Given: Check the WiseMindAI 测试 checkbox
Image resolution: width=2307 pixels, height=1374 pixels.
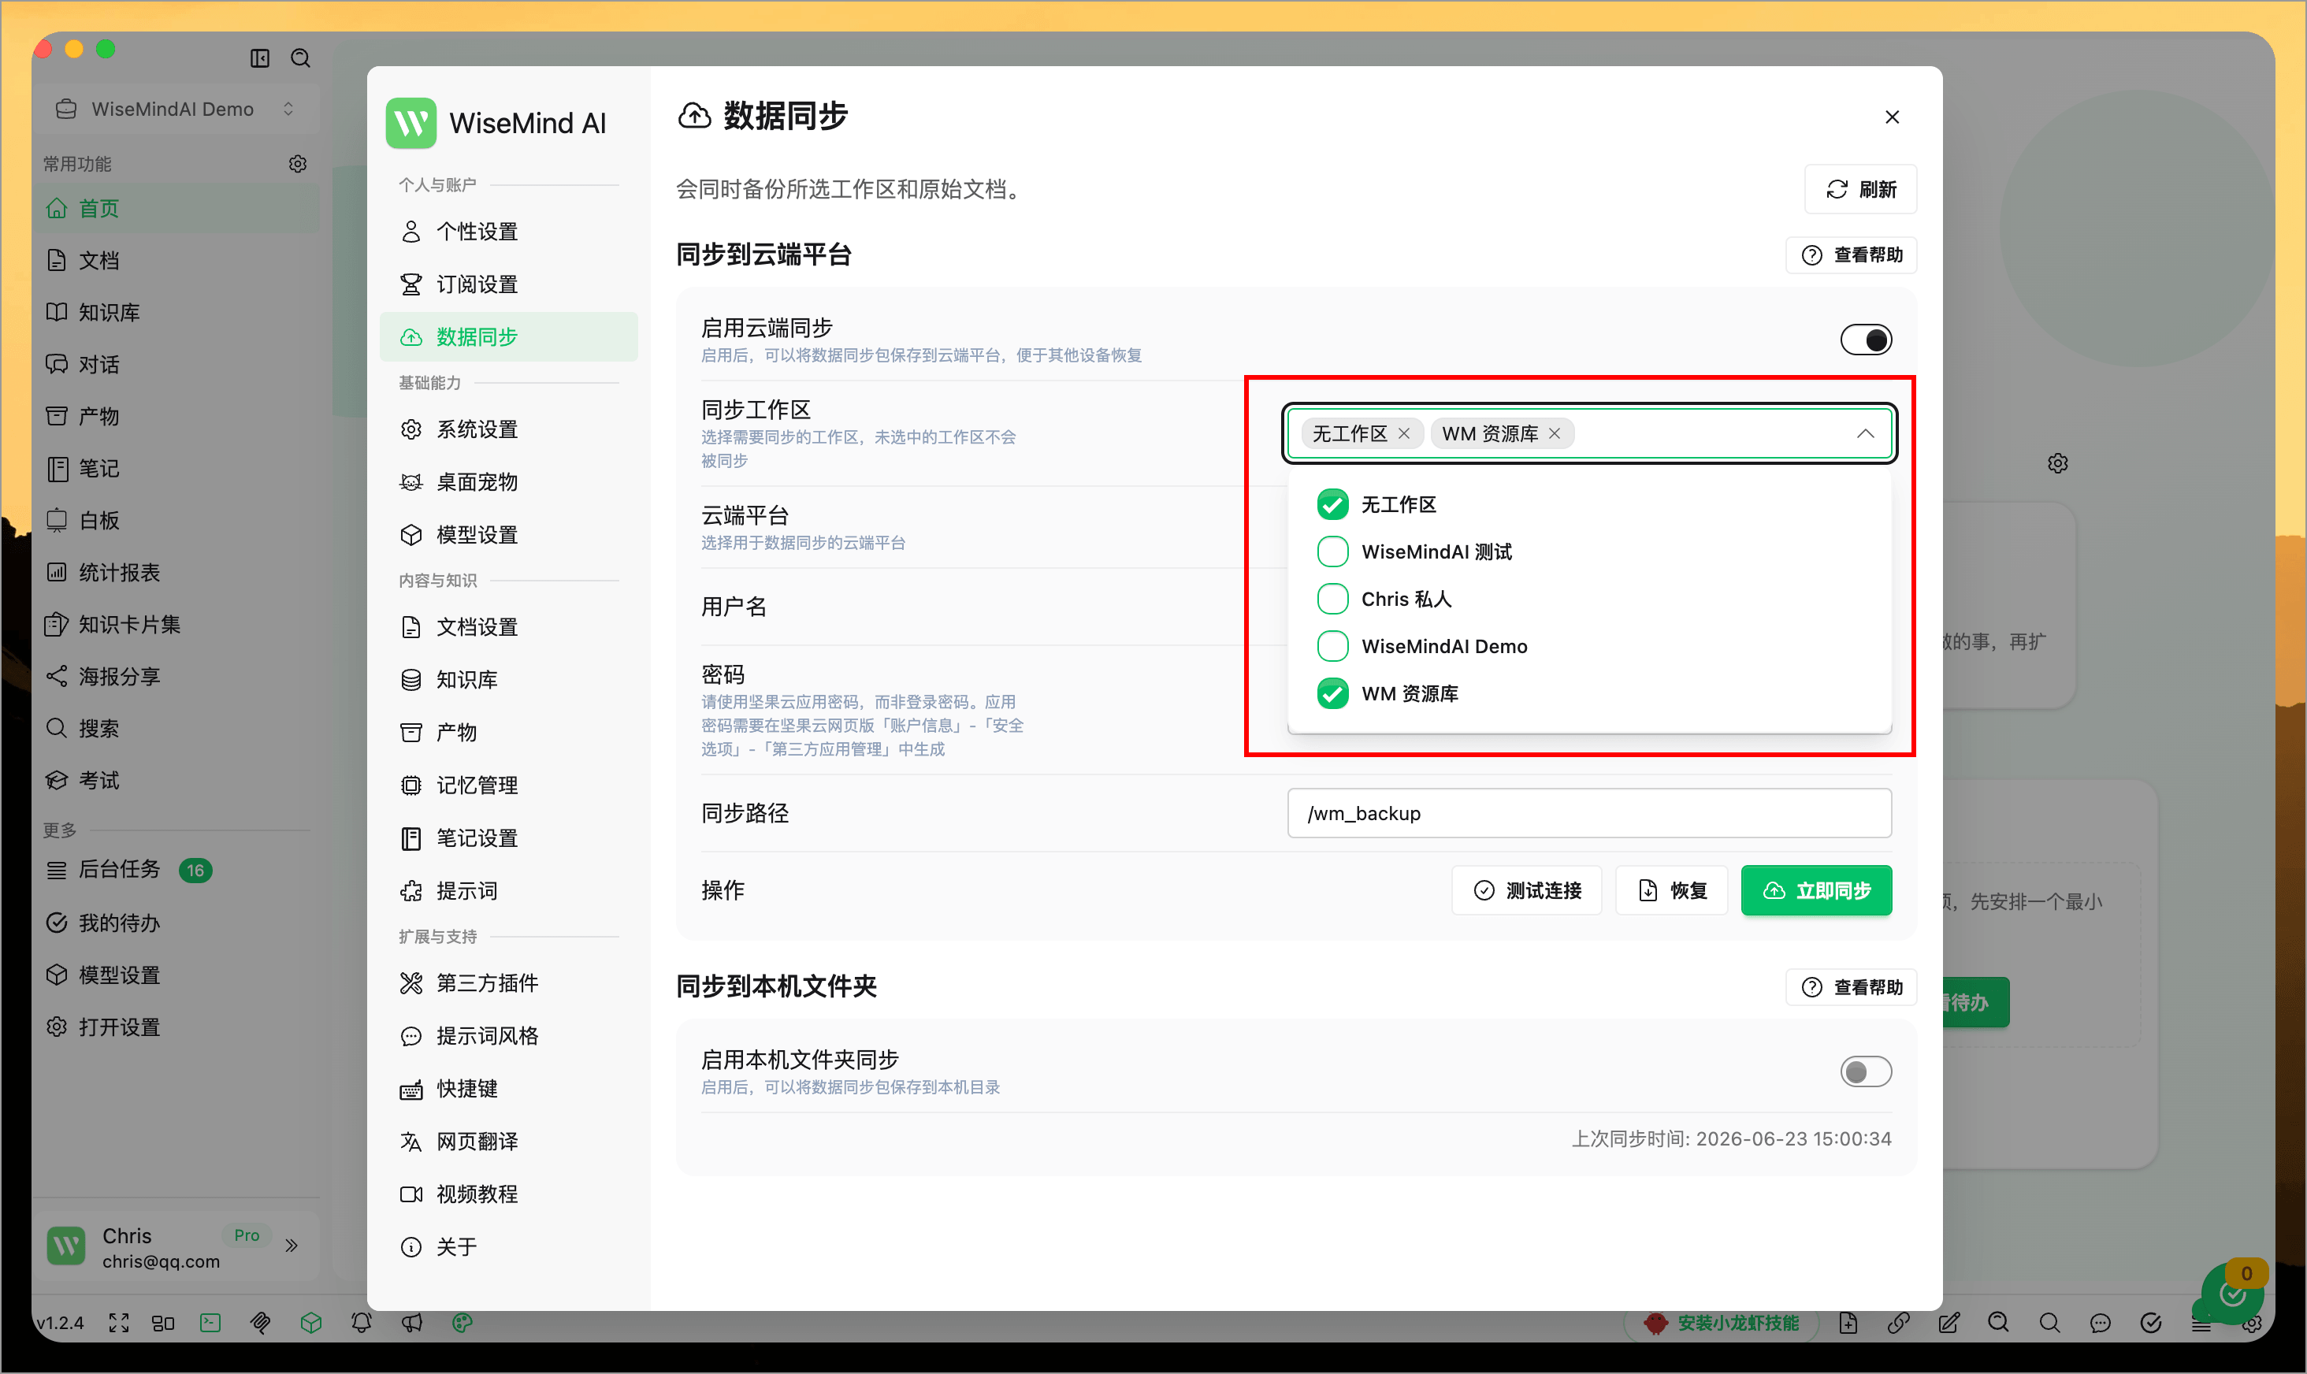Looking at the screenshot, I should (x=1332, y=551).
